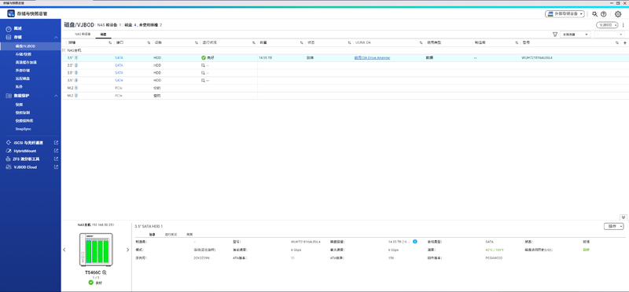Click the DA Drive Analyzer link
Screen dimensions: 629x292
[x=372, y=57]
